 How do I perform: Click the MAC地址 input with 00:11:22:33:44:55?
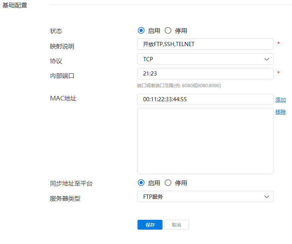[x=205, y=99]
